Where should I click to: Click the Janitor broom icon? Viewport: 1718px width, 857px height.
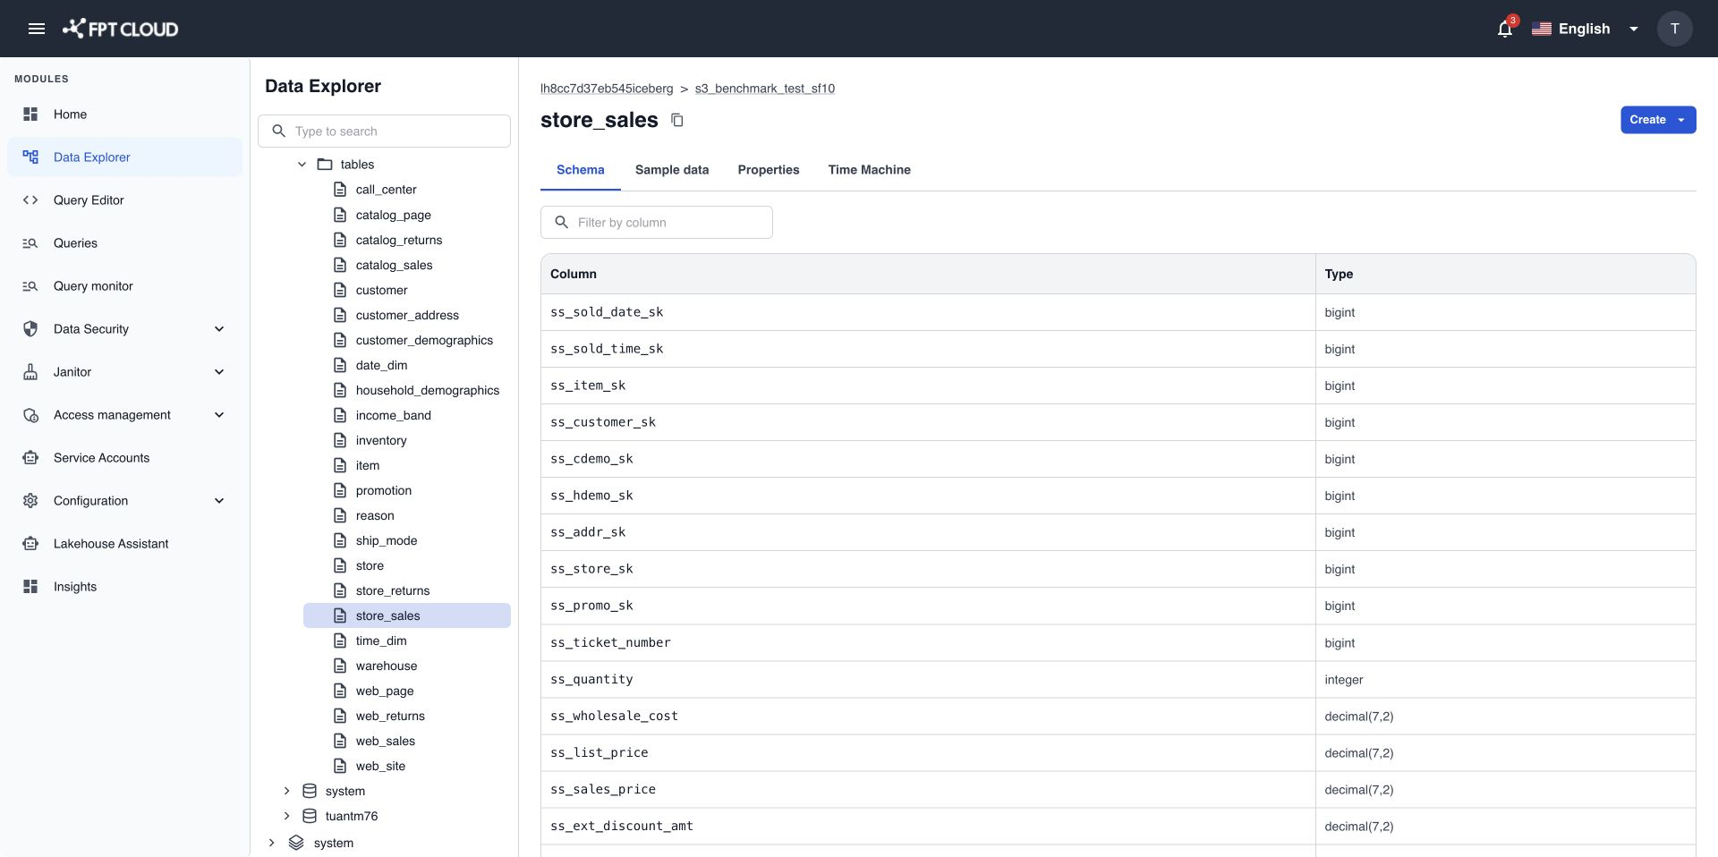coord(30,372)
